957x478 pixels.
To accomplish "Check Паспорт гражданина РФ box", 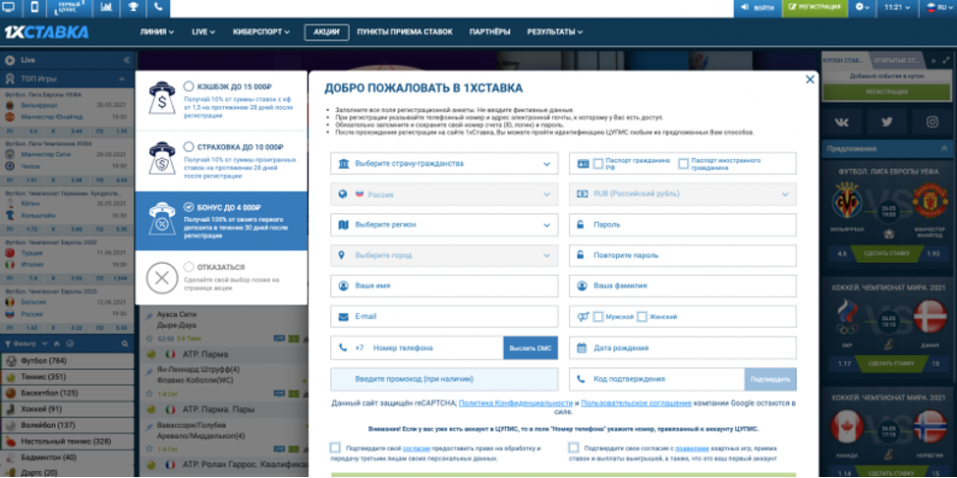I will (x=598, y=163).
